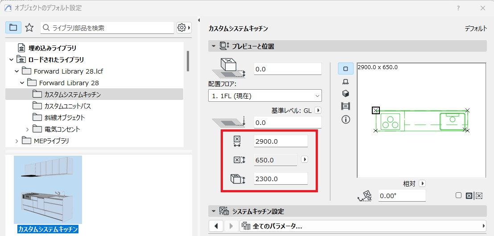This screenshot has height=236, width=494.
Task: Click the elevation to reference level field
Action: [288, 122]
